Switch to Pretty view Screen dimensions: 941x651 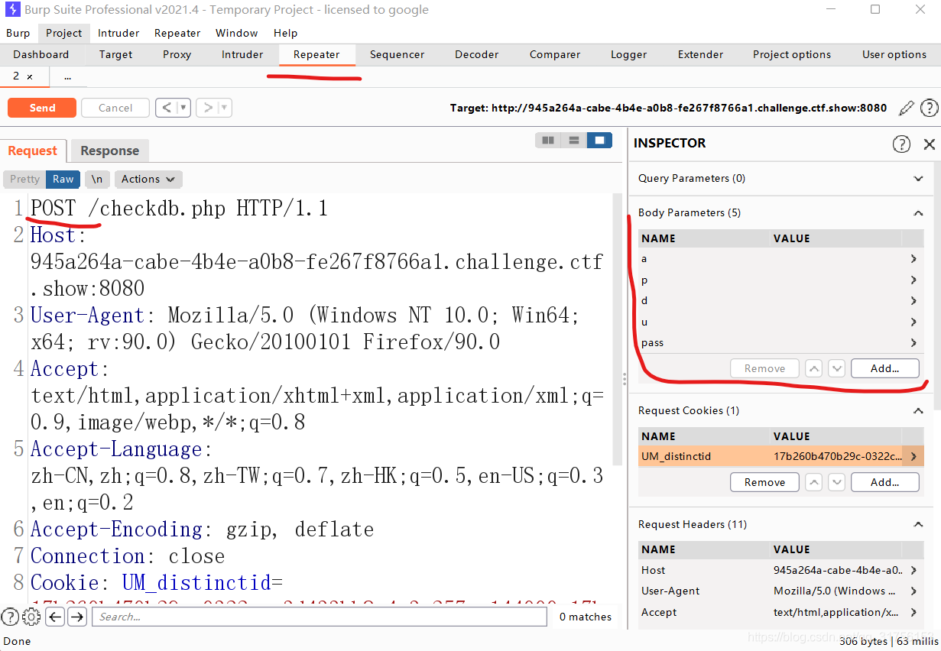pyautogui.click(x=24, y=179)
